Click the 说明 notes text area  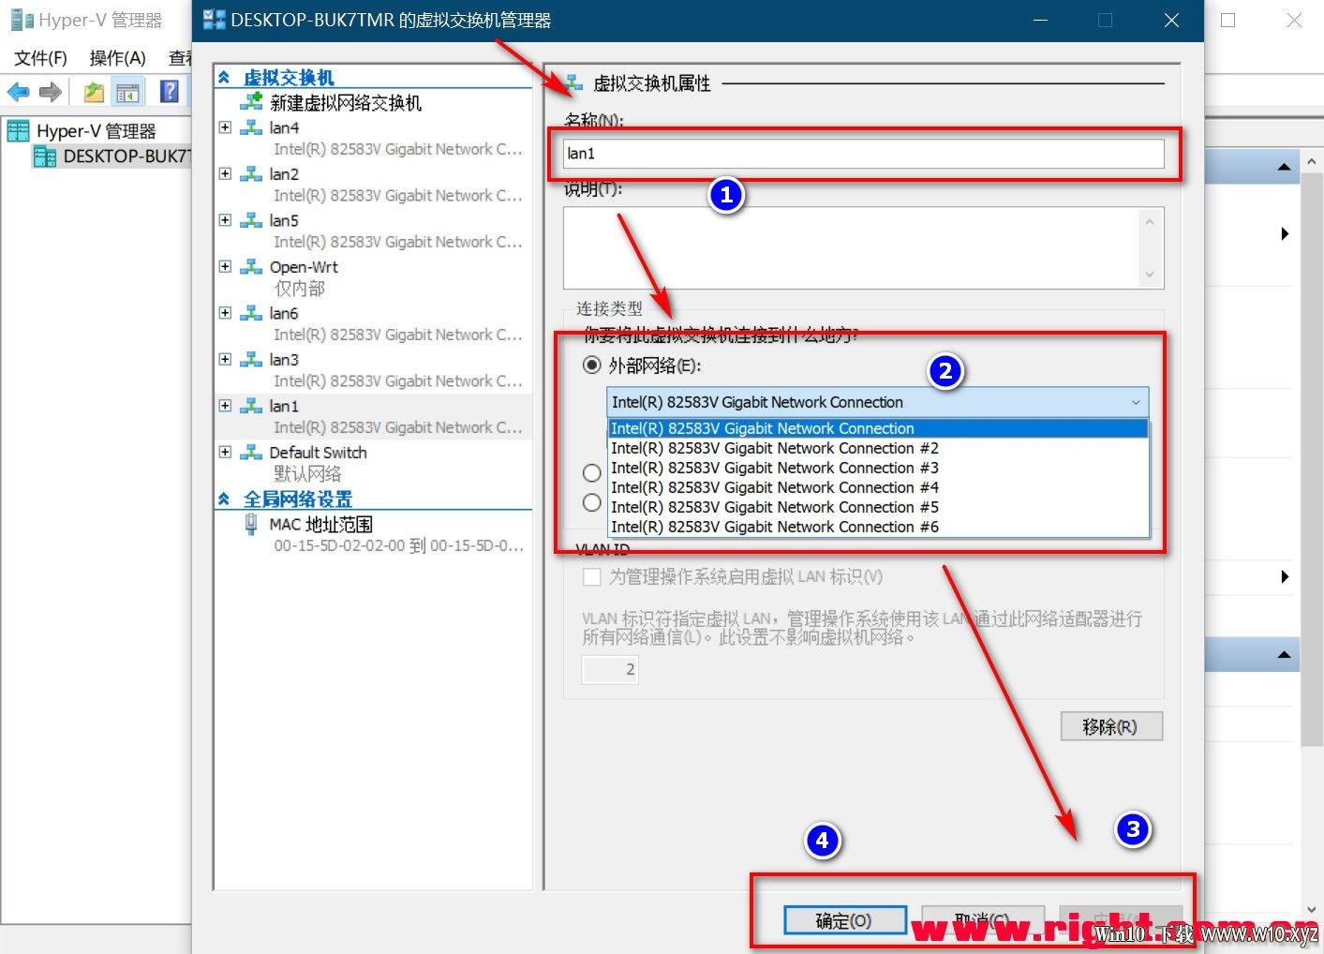click(863, 247)
